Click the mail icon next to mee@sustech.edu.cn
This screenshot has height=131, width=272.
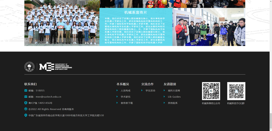26,97
